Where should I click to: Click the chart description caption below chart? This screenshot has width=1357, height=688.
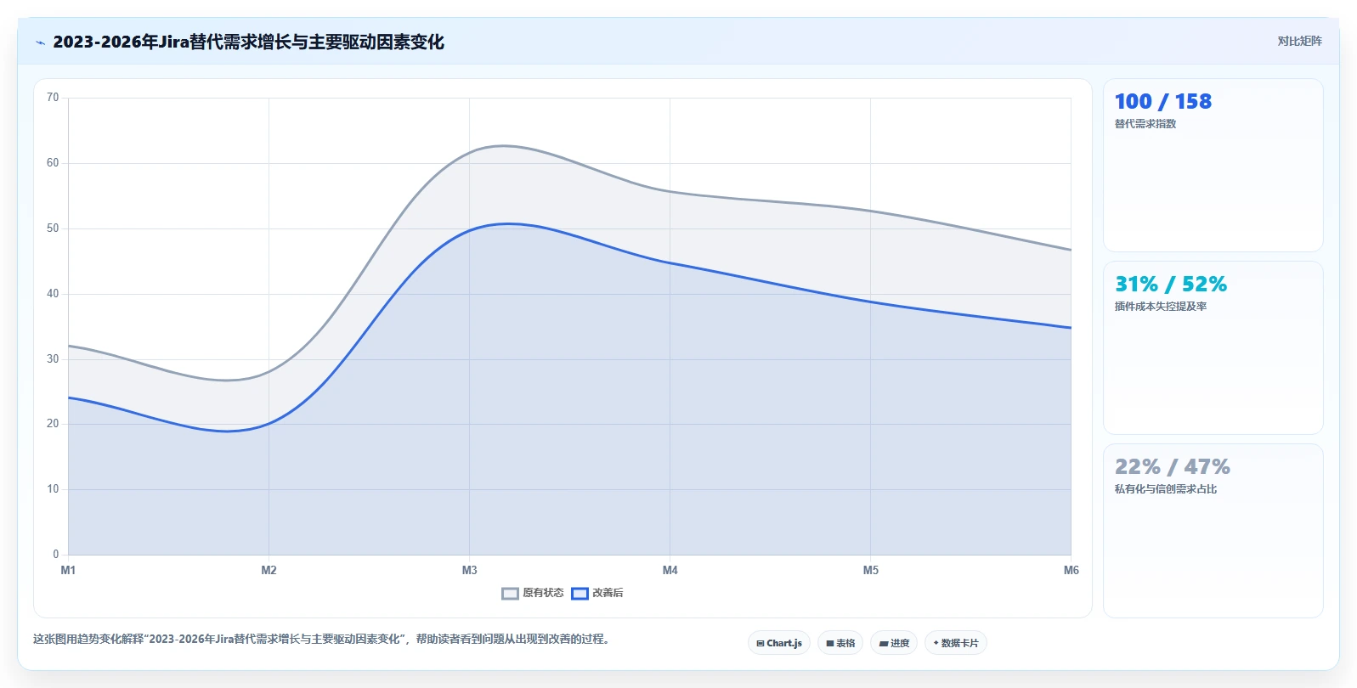click(323, 639)
